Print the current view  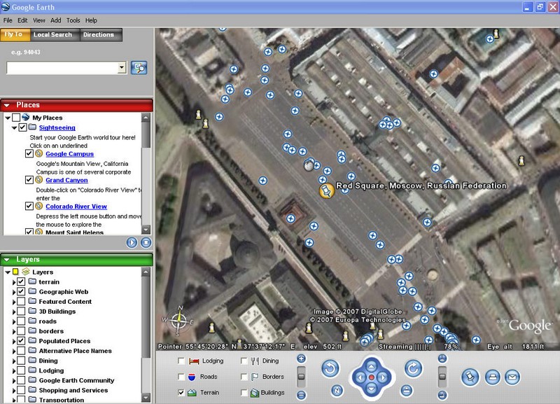[493, 377]
